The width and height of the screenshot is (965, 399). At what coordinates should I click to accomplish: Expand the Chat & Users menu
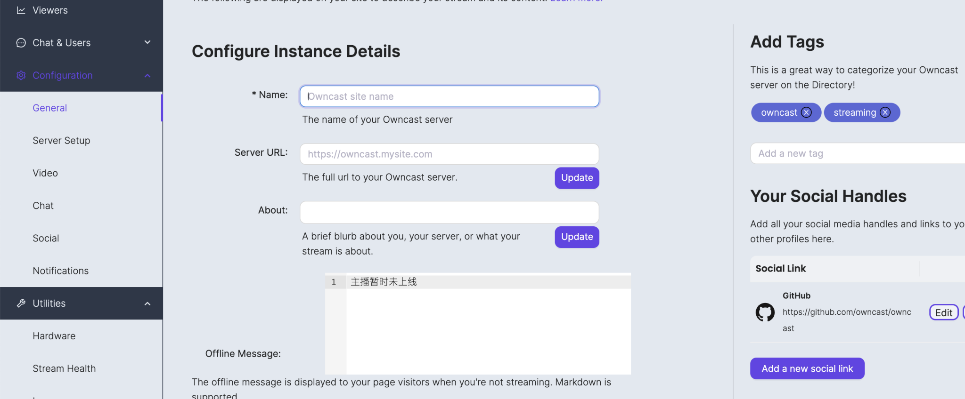pyautogui.click(x=147, y=43)
